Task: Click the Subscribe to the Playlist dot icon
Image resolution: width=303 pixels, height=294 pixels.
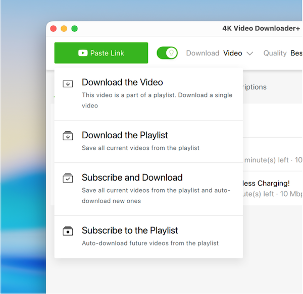Action: pos(68,231)
